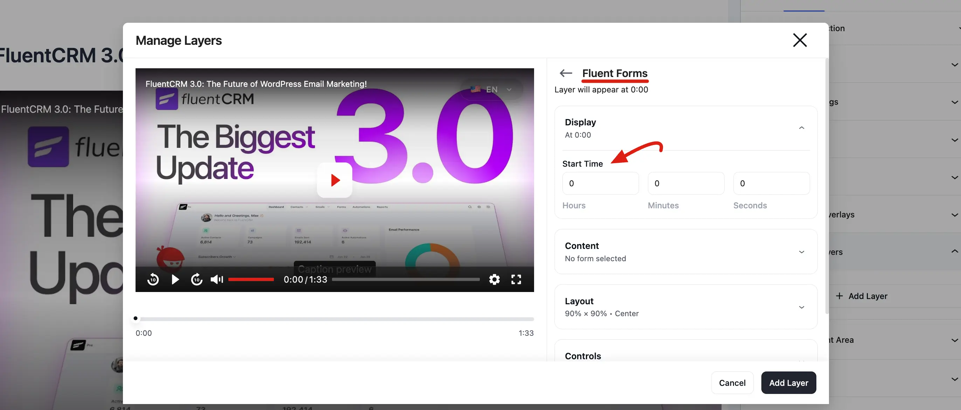Click the Hours start time field
The width and height of the screenshot is (961, 410).
(x=601, y=183)
